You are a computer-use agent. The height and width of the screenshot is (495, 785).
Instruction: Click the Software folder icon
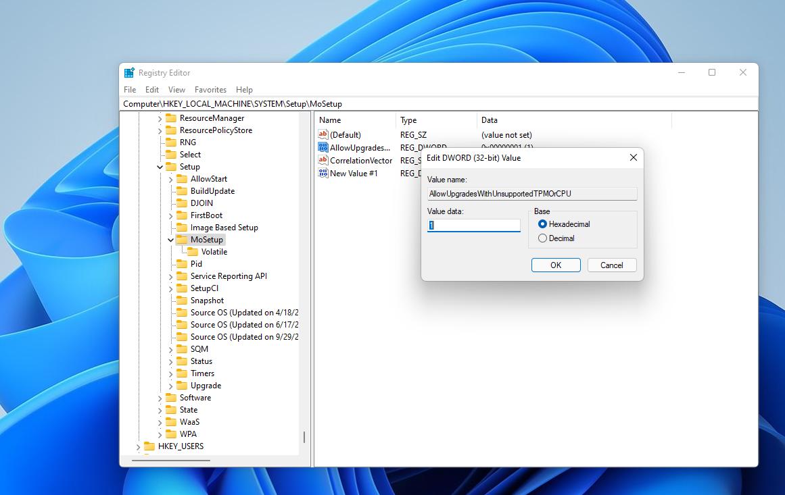(171, 398)
